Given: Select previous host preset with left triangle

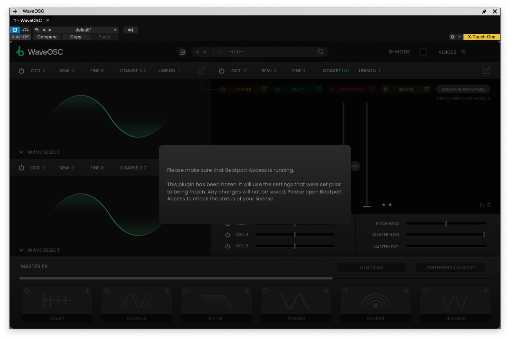Looking at the screenshot, I should pos(44,30).
